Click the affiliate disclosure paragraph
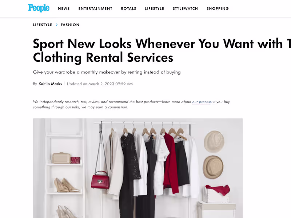The height and width of the screenshot is (218, 291). pos(131,104)
